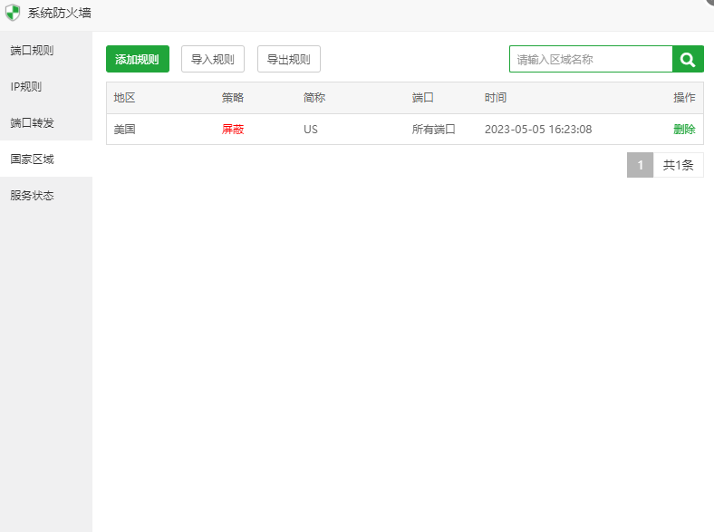
Task: Open the 端口规则 tab
Action: tap(46, 50)
